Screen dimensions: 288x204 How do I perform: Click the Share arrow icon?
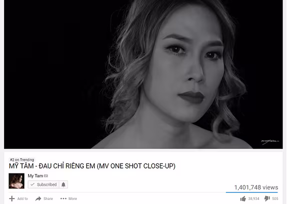[x=38, y=198]
